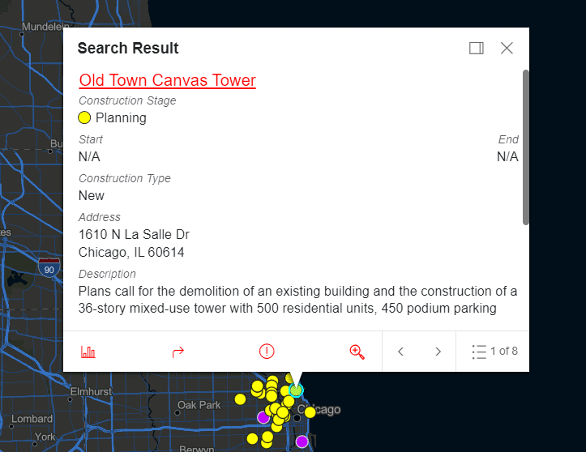The image size is (586, 452).
Task: Click the yellow Planning stage circle
Action: pyautogui.click(x=84, y=117)
